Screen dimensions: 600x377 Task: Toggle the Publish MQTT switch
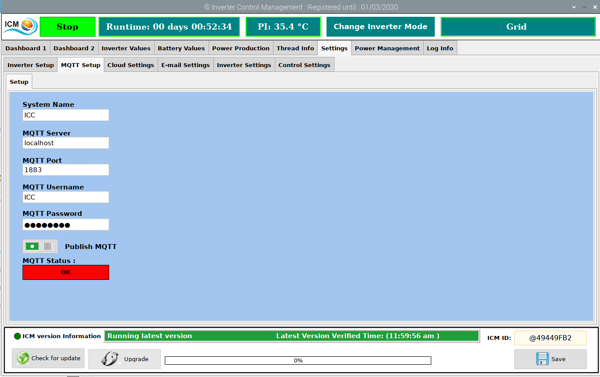click(40, 246)
